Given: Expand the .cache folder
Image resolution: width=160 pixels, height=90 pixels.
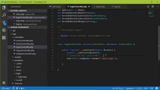Looking at the screenshot, I should 27,63.
